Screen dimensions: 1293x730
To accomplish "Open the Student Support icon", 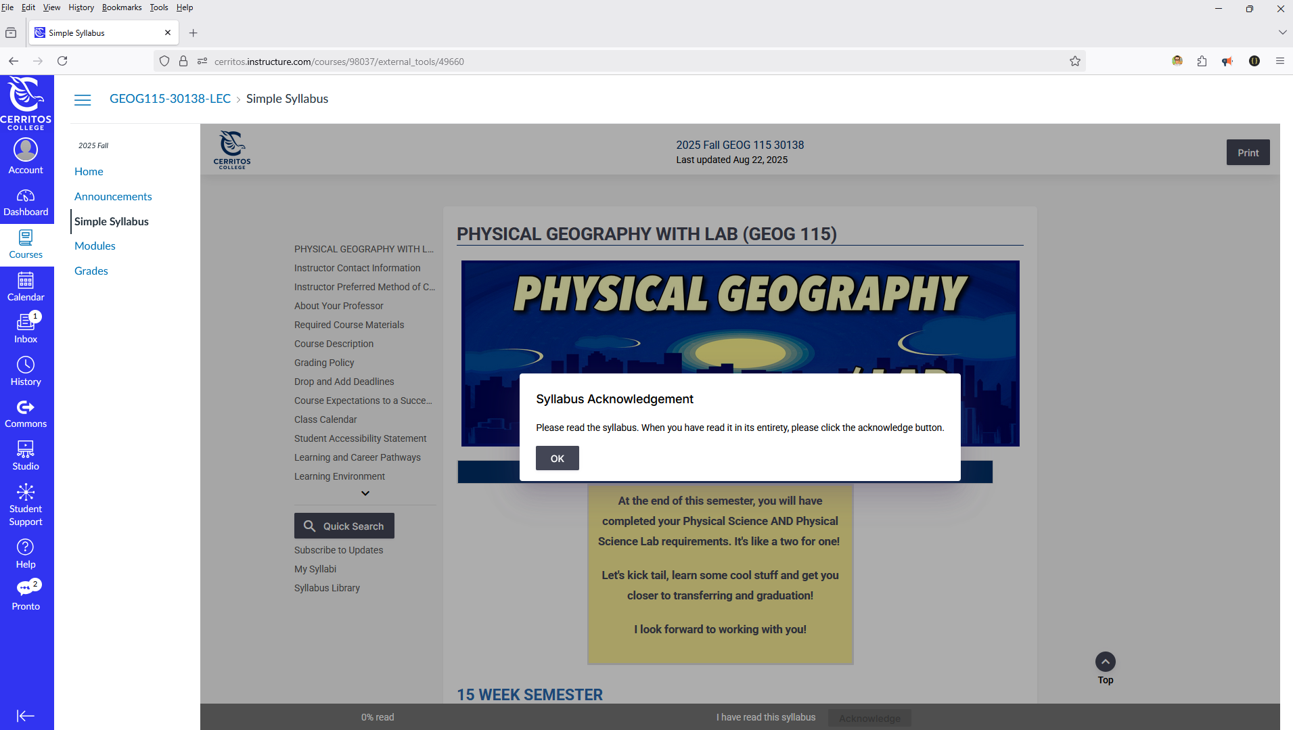I will click(x=26, y=505).
